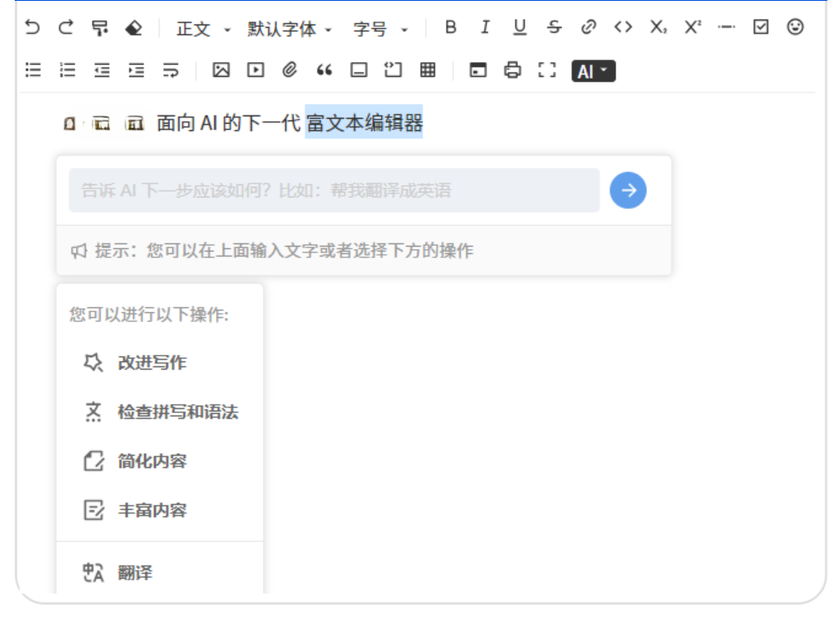836x617 pixels.
Task: Click the heading text 面向 AI 的下一代
Action: click(x=229, y=123)
